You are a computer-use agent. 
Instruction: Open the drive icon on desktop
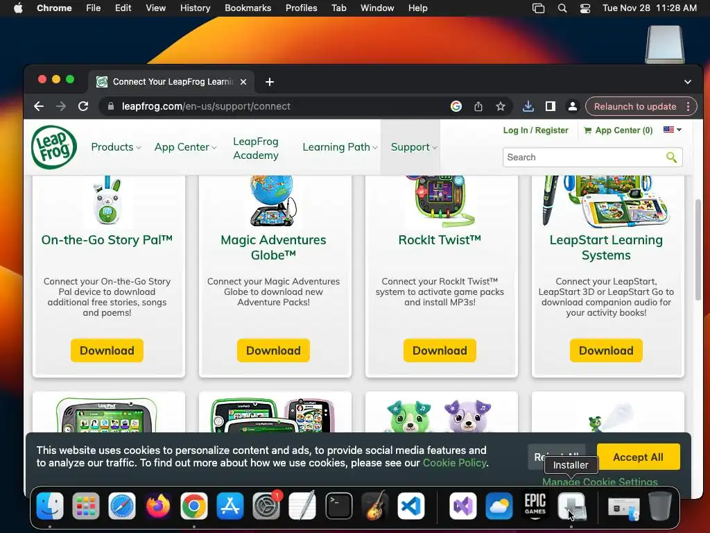click(x=665, y=44)
